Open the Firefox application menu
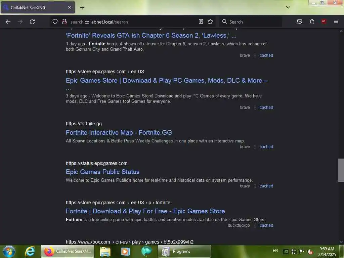Screen dimensions: 344x258 coord(336,21)
